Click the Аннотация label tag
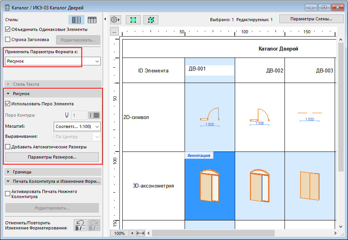348x240 pixels. click(x=199, y=155)
